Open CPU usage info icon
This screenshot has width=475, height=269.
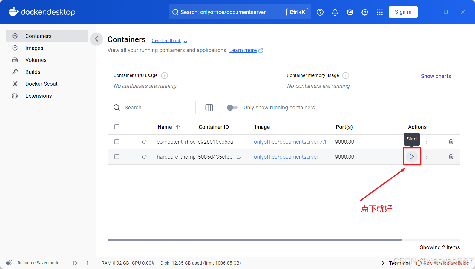coord(164,75)
